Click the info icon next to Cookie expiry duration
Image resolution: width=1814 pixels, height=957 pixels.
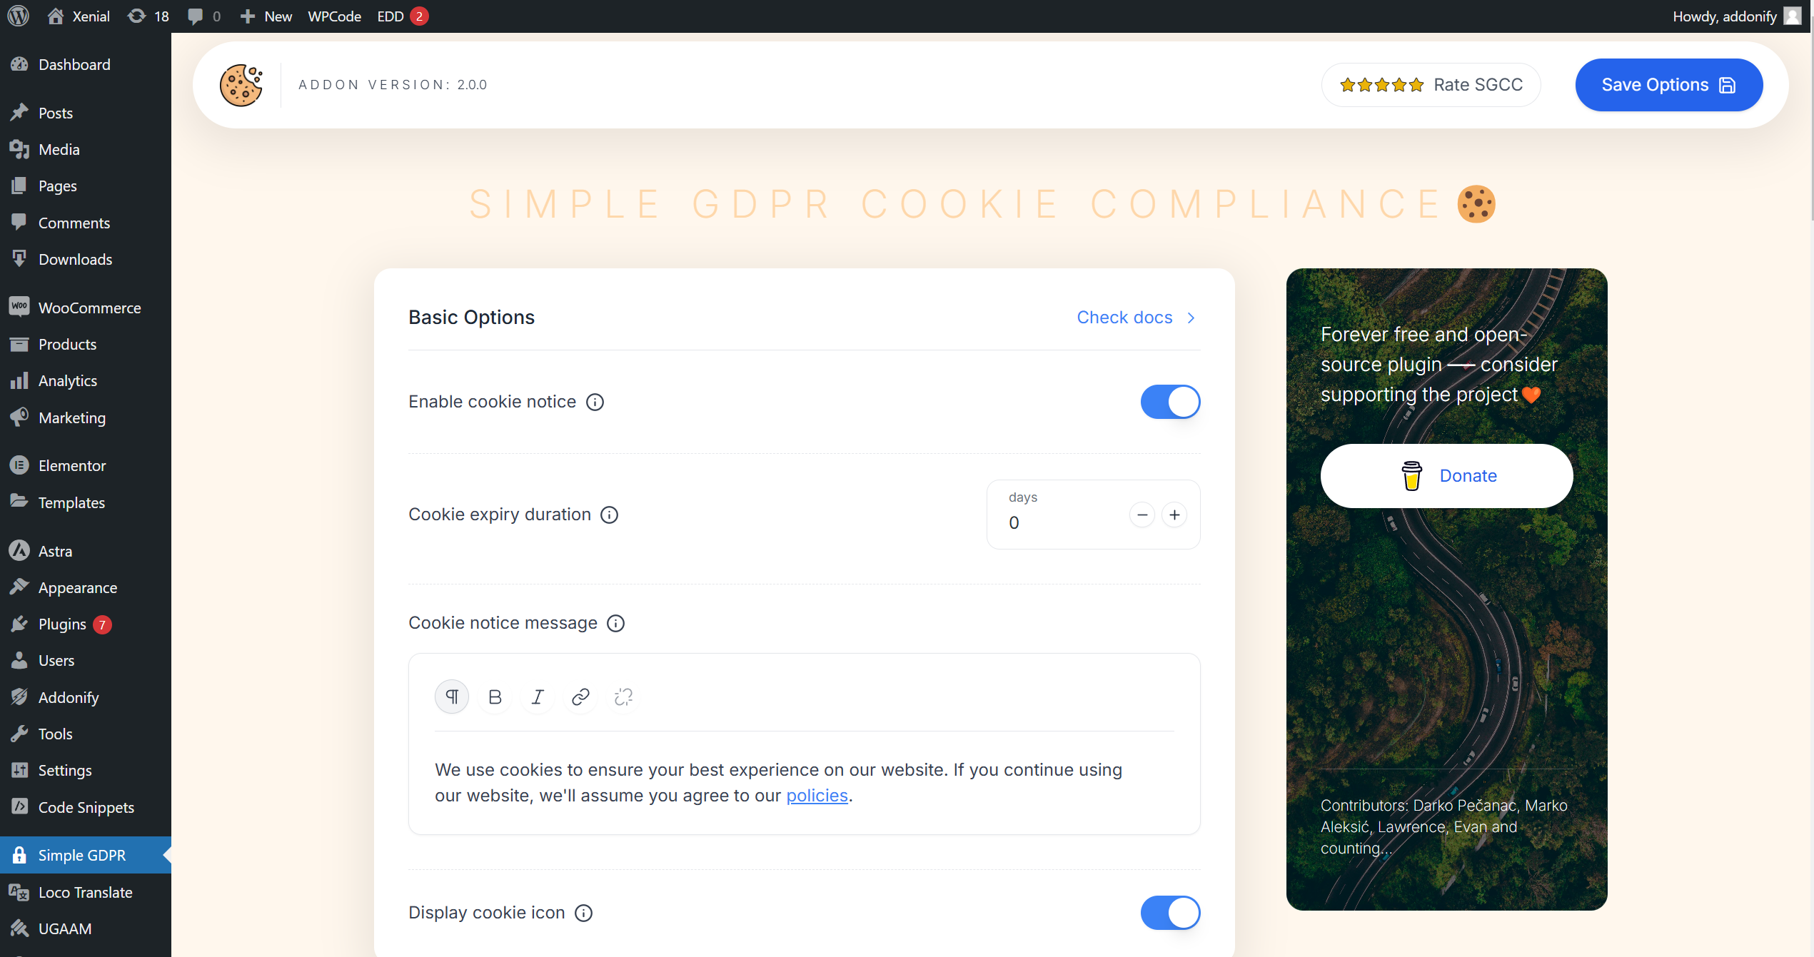coord(610,515)
